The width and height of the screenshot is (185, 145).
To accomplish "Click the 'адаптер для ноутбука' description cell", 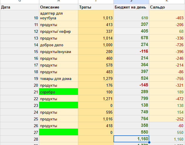I will [59, 16].
